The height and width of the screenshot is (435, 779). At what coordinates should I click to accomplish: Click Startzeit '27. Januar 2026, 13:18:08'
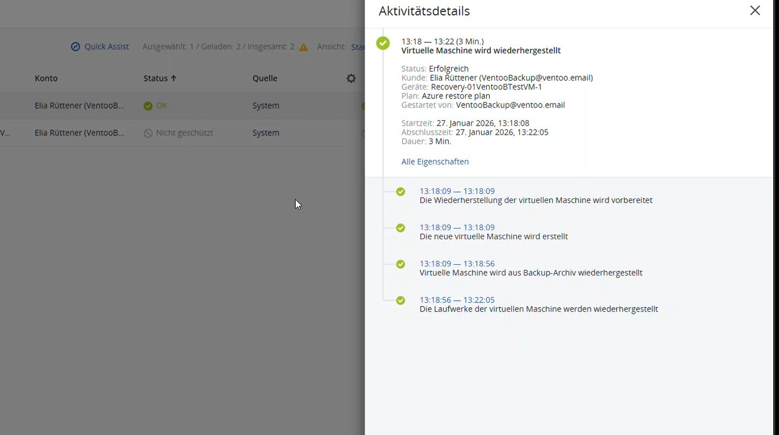coord(482,123)
